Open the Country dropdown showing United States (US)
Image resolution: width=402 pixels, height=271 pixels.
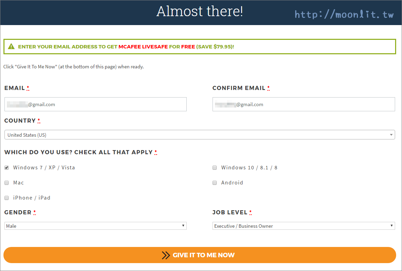click(x=199, y=135)
